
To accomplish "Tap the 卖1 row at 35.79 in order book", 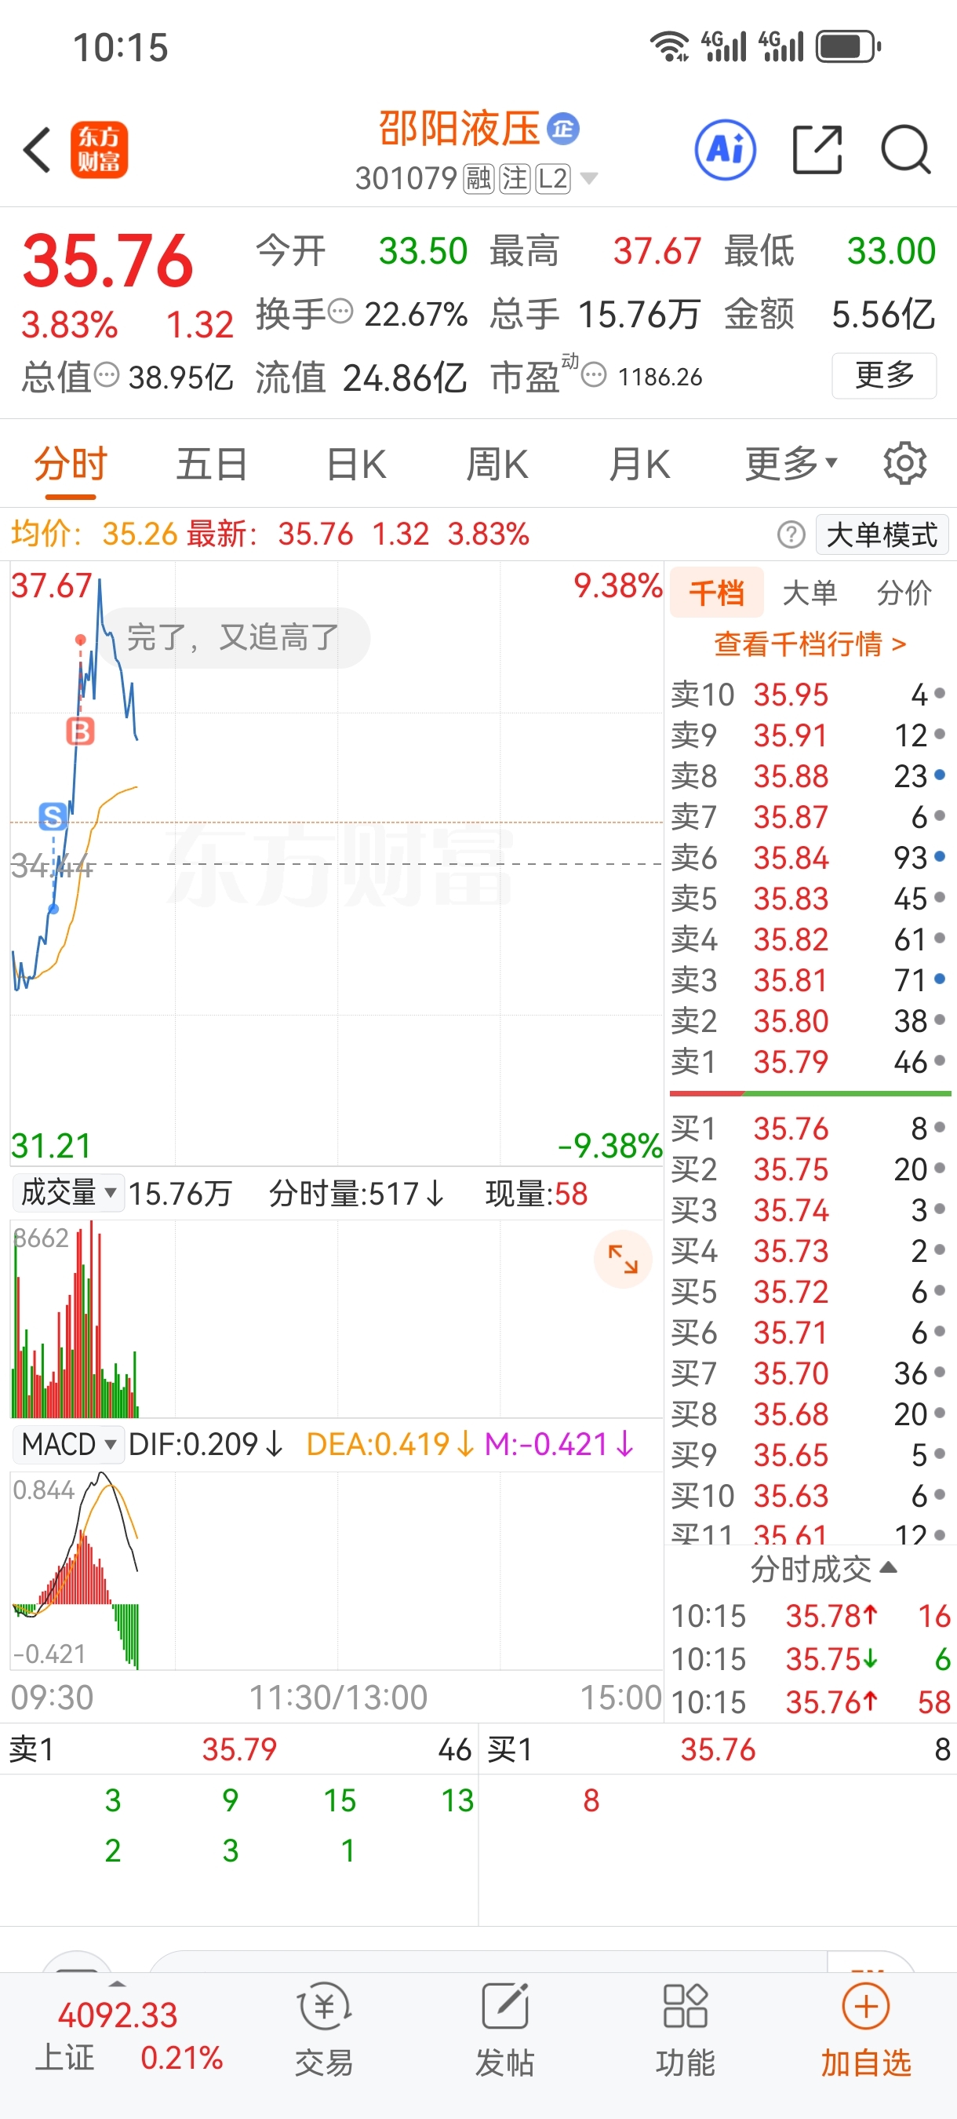I will pyautogui.click(x=809, y=1061).
